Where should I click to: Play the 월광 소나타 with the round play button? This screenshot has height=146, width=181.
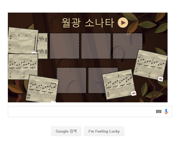tap(123, 23)
